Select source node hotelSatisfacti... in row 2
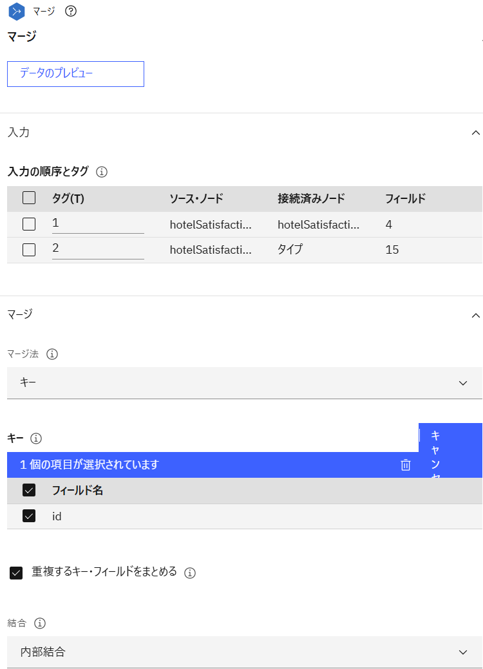This screenshot has height=669, width=483. (x=211, y=250)
